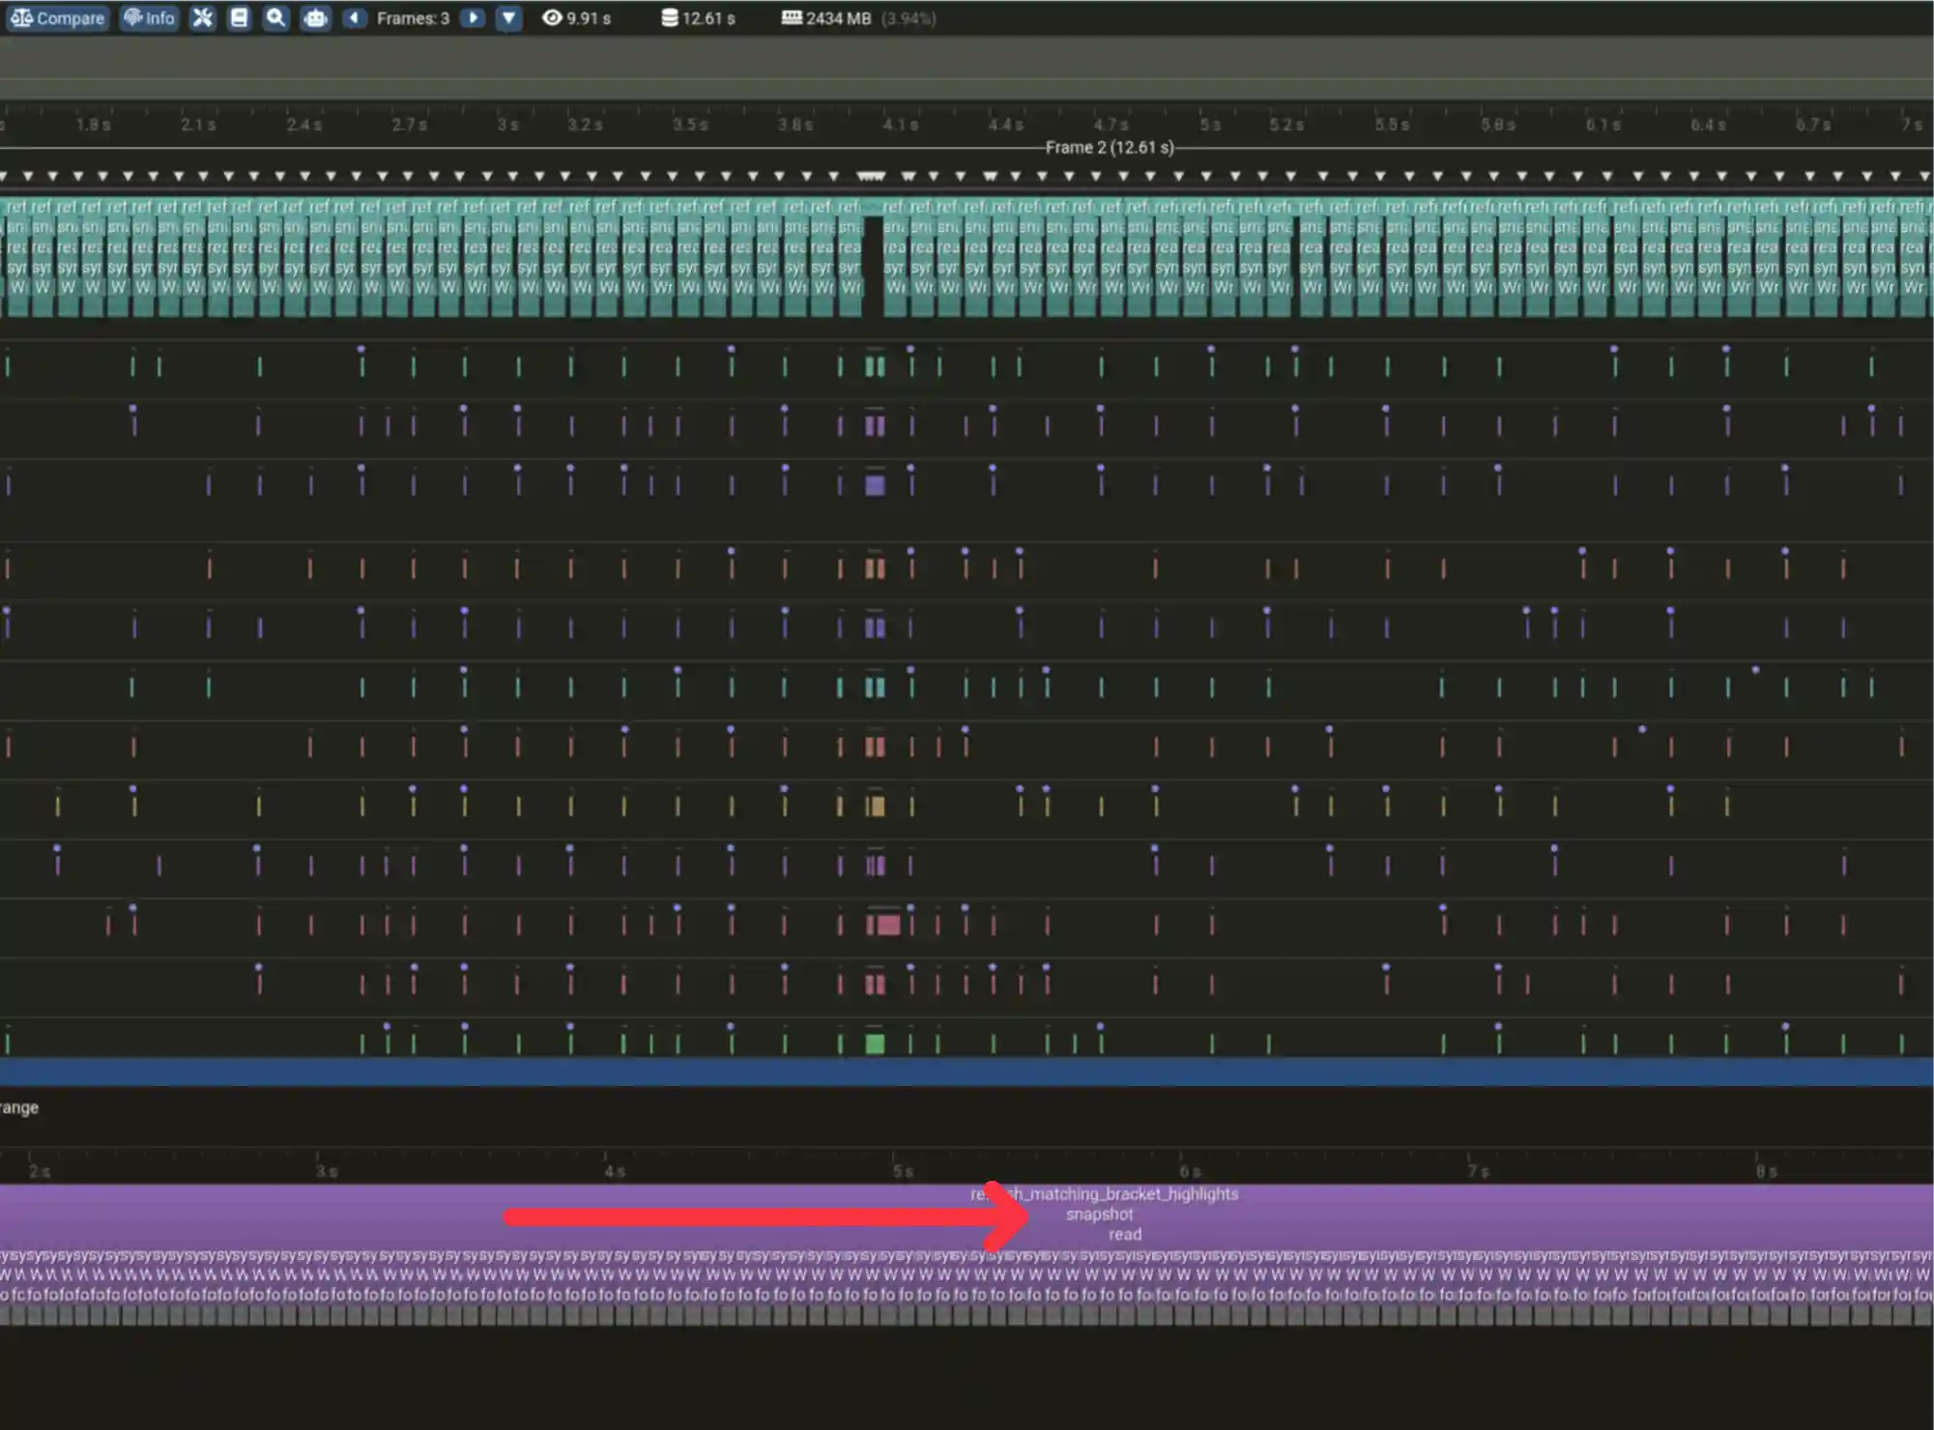
Task: Click the refresh_matching_bracket_highlights zone
Action: tap(1121, 1194)
